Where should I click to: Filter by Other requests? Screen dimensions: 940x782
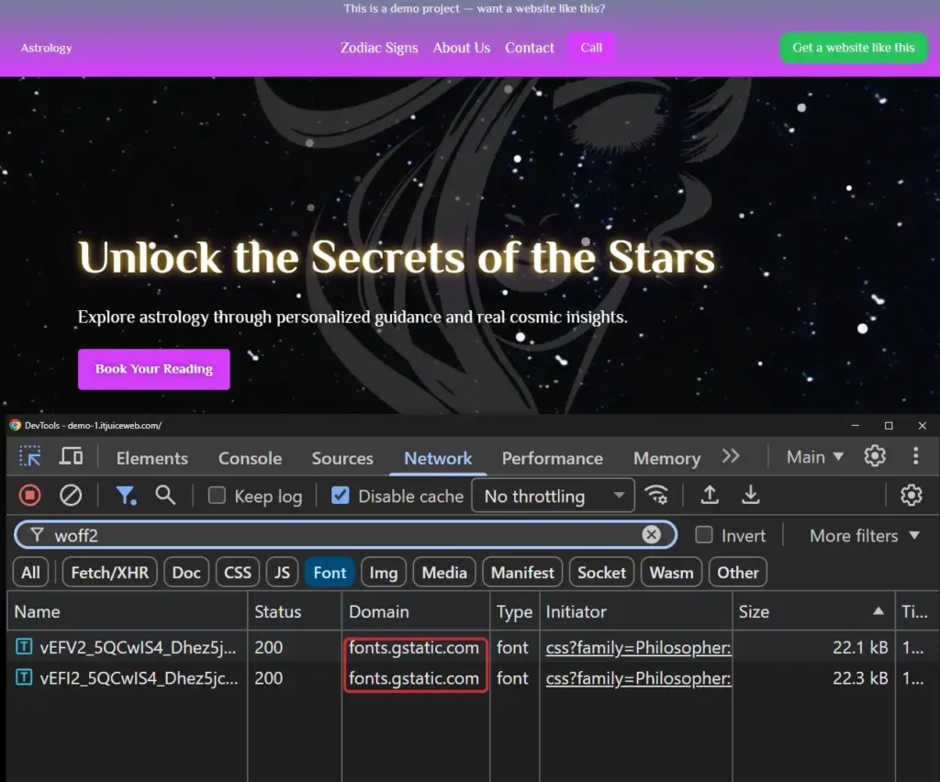737,572
